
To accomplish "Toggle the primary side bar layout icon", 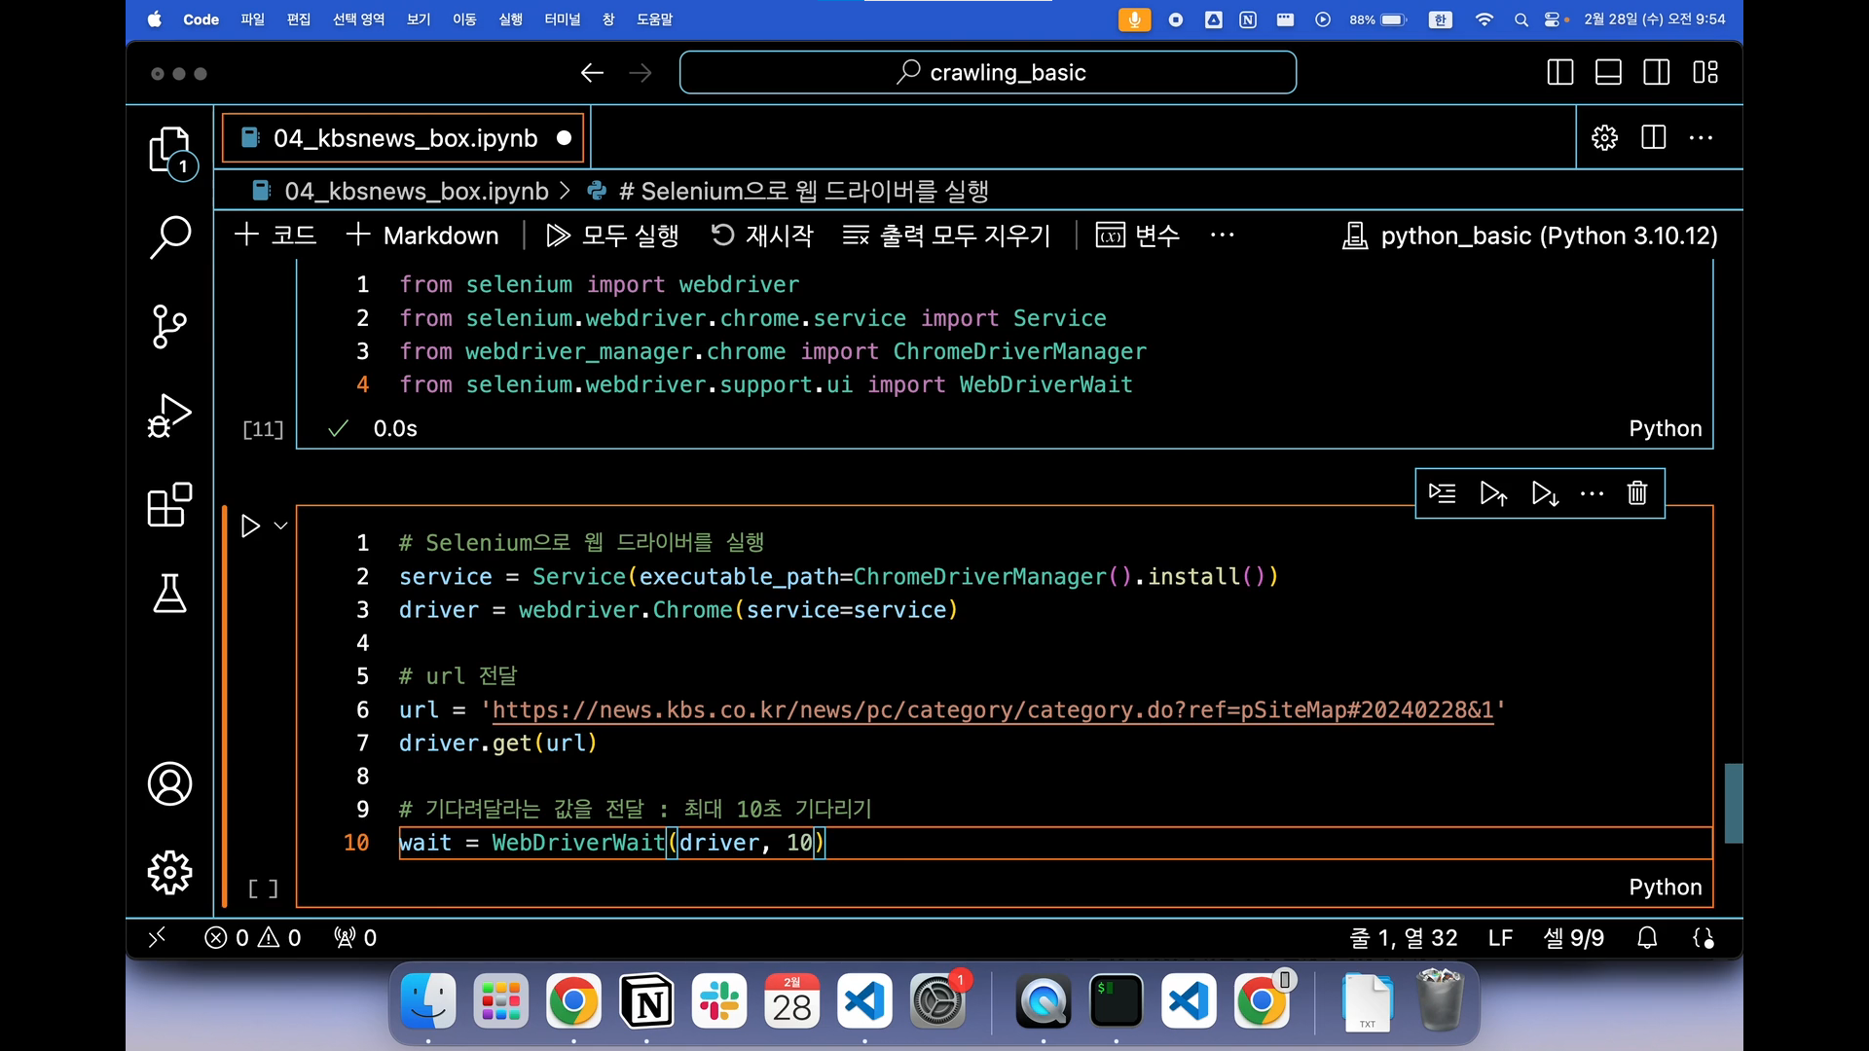I will [x=1559, y=73].
